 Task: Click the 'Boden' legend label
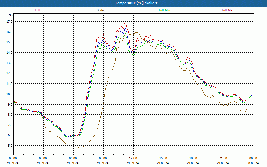pyautogui.click(x=101, y=10)
